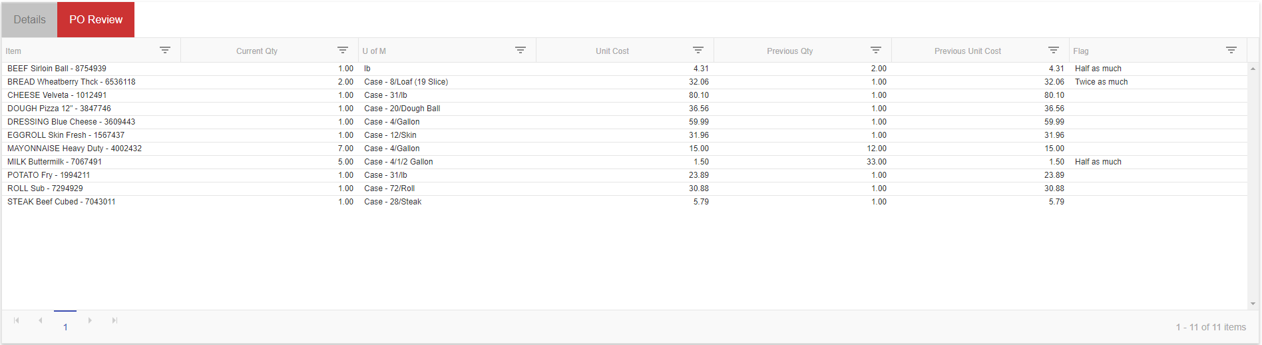Select the POTATO Fry - 1994211 row
This screenshot has height=345, width=1262.
click(x=624, y=175)
